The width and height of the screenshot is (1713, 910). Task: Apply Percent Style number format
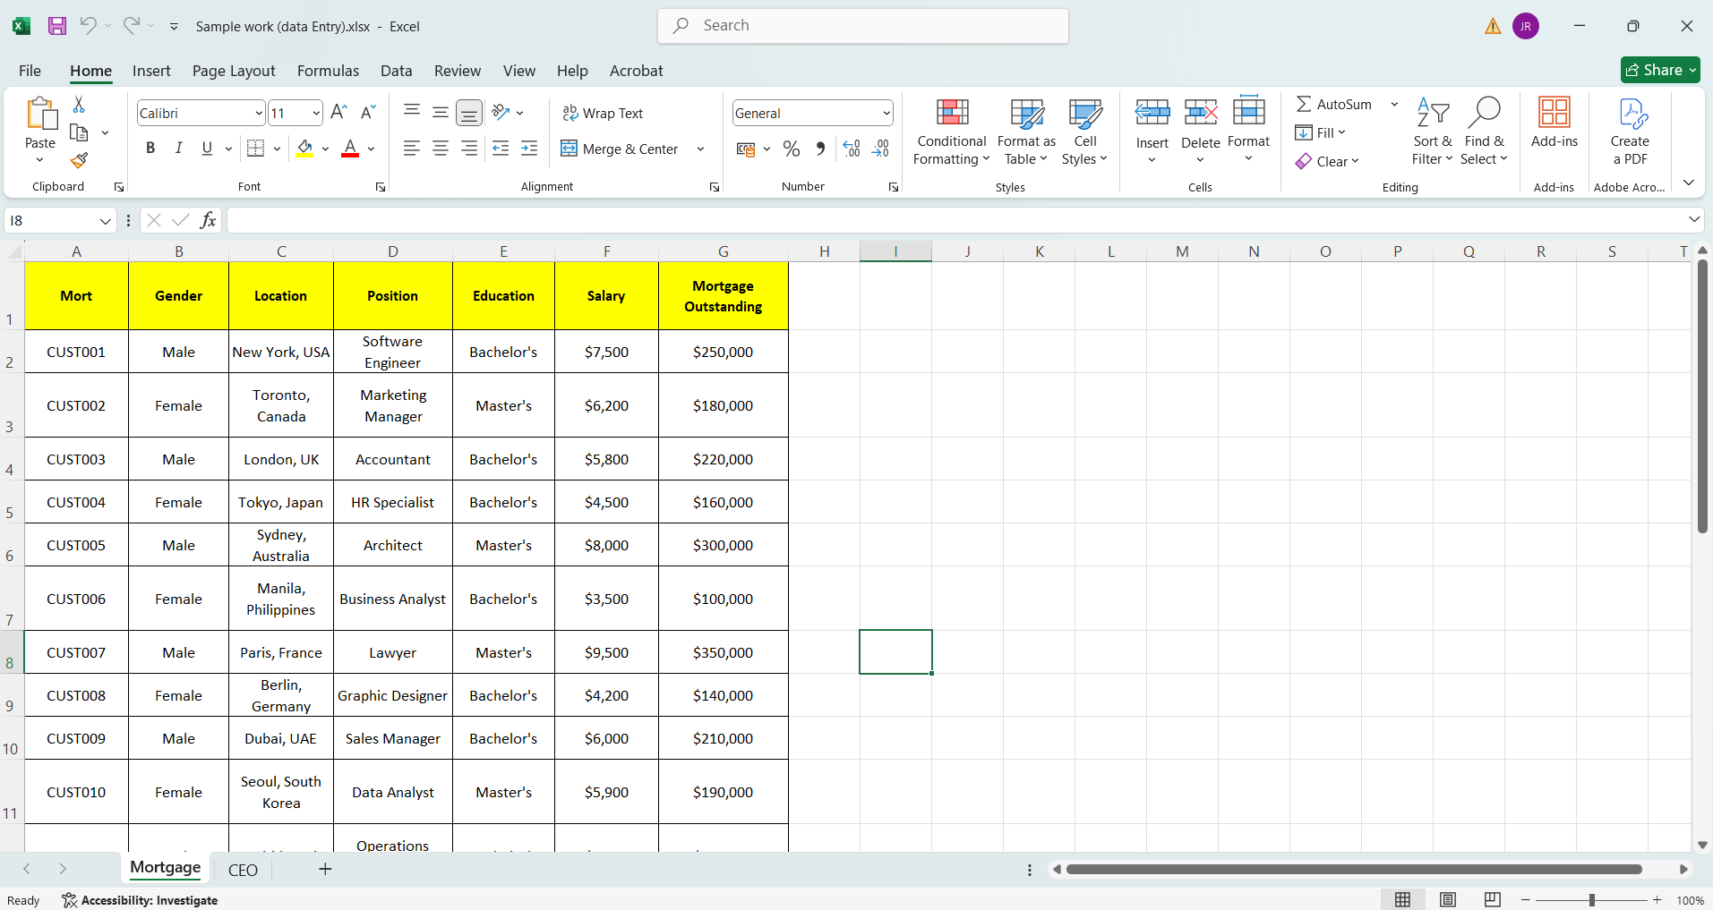(792, 149)
